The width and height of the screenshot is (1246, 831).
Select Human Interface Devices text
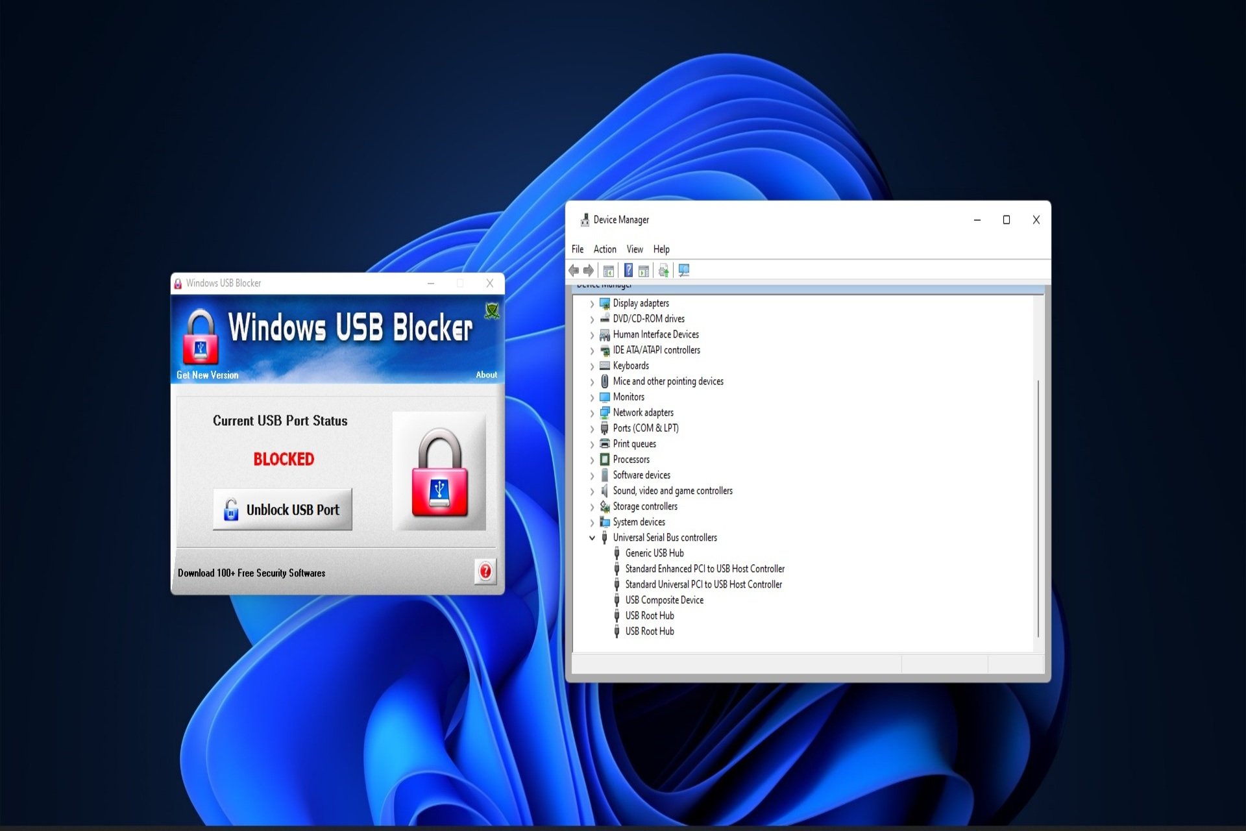(x=656, y=334)
